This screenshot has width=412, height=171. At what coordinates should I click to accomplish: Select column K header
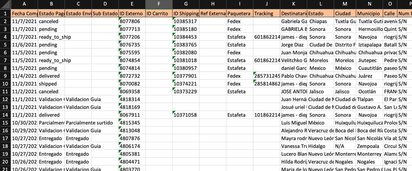tap(294, 4)
